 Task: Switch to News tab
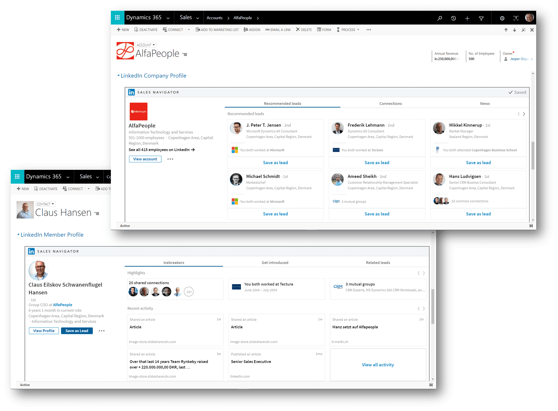coord(485,104)
